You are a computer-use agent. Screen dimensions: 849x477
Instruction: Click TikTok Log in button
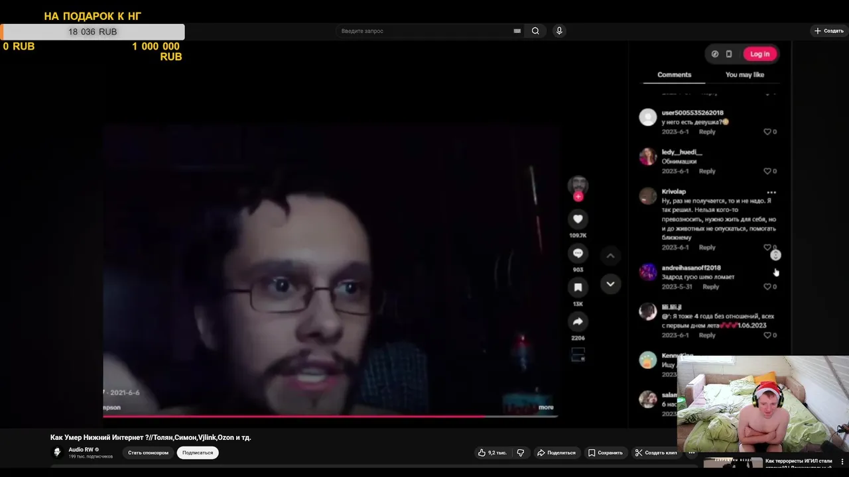pos(759,54)
